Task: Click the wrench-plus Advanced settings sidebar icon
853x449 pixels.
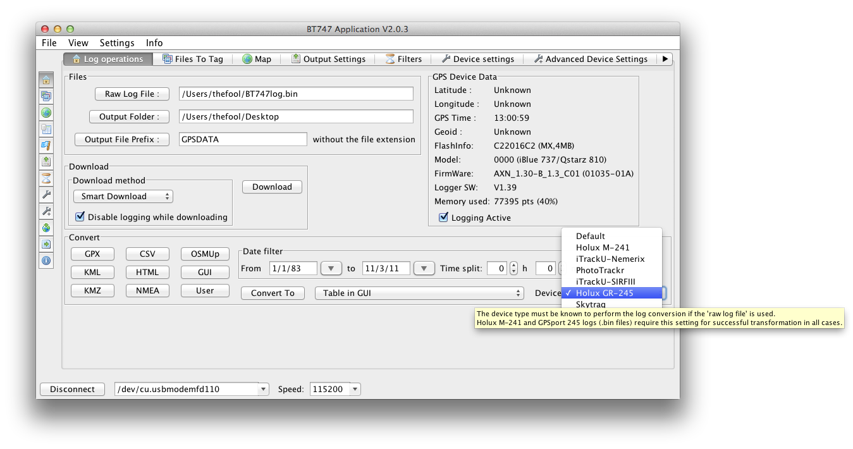Action: 46,211
